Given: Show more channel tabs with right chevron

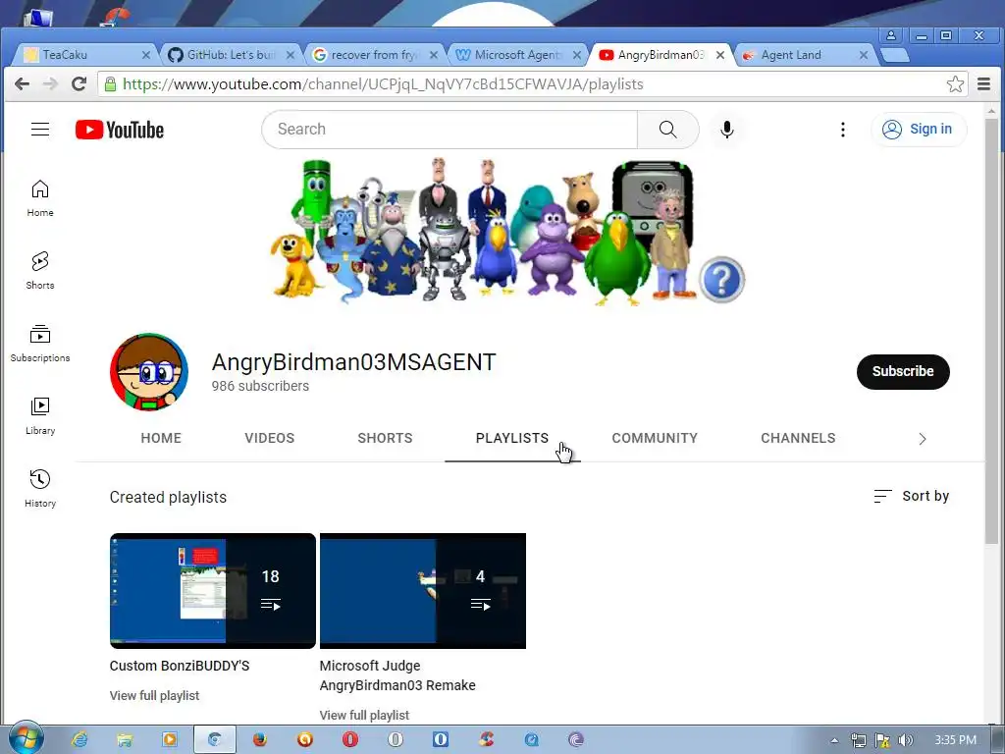Looking at the screenshot, I should pos(923,439).
